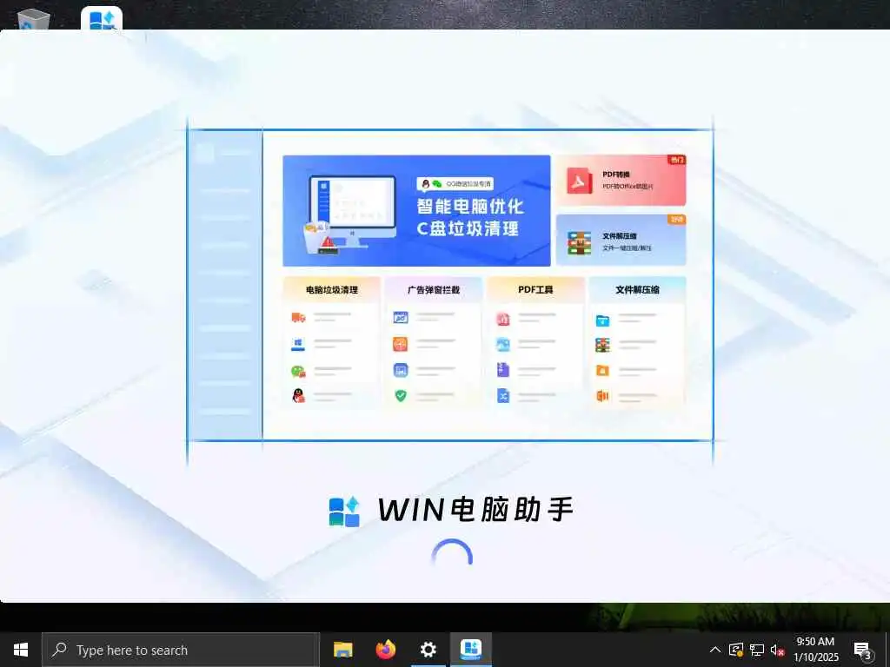Image resolution: width=890 pixels, height=667 pixels.
Task: Click the Show desktop strip at the end of the taskbar
Action: pos(887,650)
